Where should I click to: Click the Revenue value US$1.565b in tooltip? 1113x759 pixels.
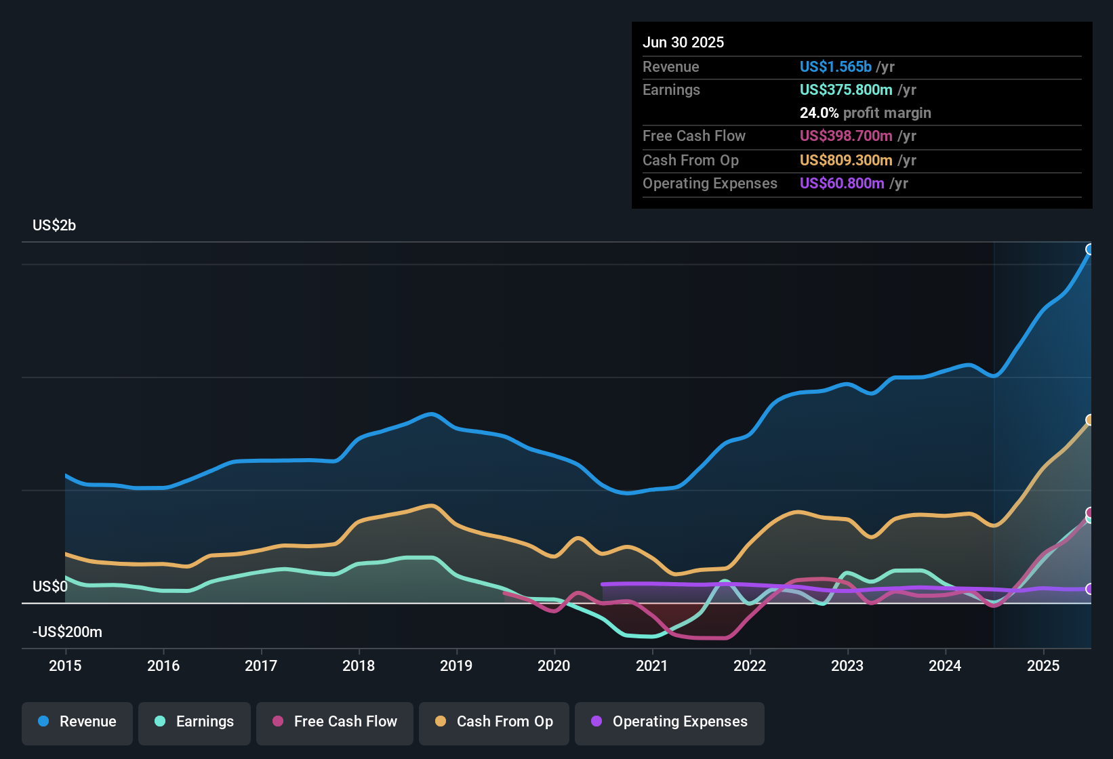coord(836,66)
